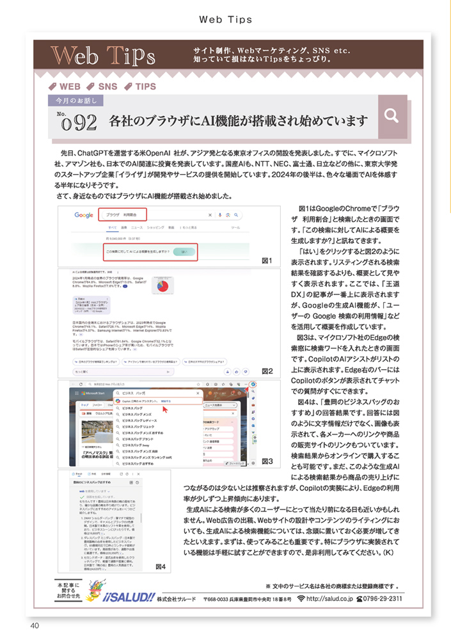The image size is (451, 640).
Task: Click the tag icon before TIPS
Action: [x=128, y=86]
